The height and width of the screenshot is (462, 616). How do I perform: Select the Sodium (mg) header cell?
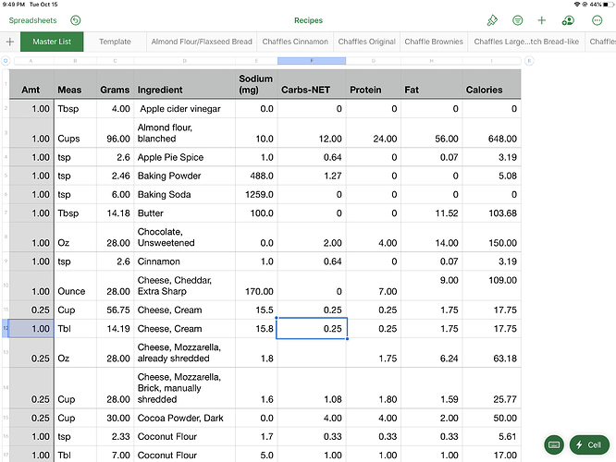[x=256, y=84]
